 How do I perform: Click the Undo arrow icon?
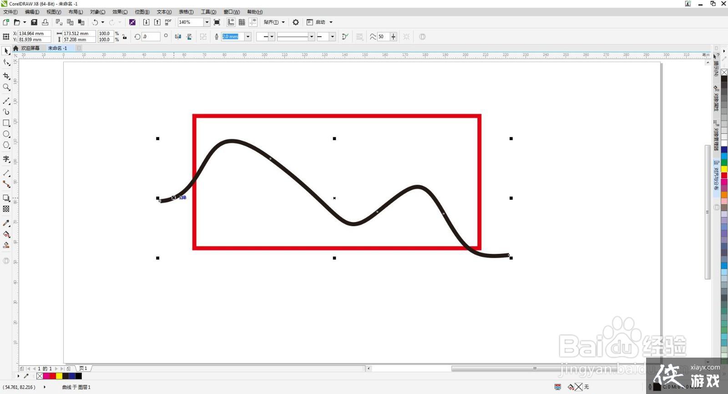coord(95,22)
